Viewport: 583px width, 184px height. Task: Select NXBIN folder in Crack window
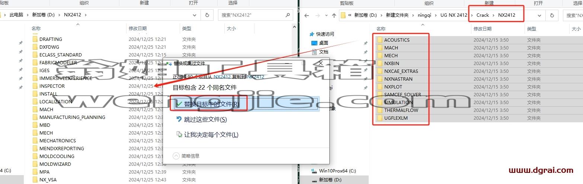point(391,63)
